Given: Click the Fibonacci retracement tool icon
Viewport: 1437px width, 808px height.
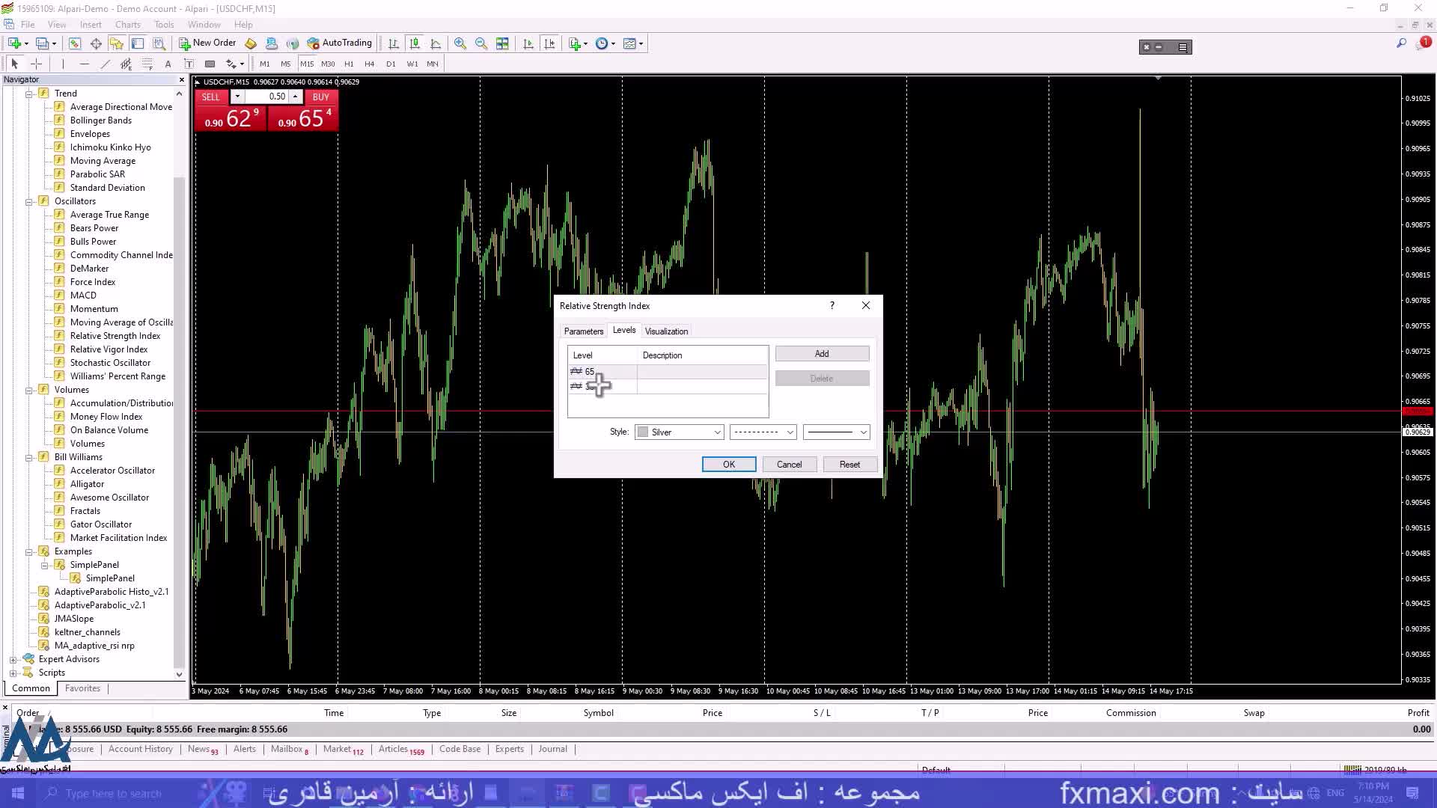Looking at the screenshot, I should (x=147, y=64).
